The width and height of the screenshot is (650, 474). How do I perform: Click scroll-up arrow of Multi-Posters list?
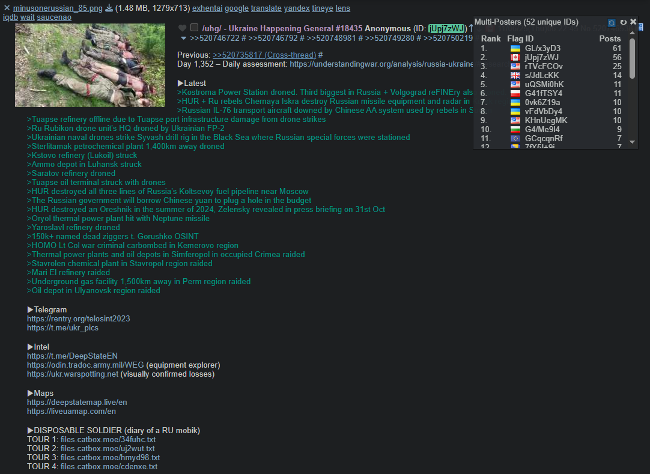coord(632,33)
